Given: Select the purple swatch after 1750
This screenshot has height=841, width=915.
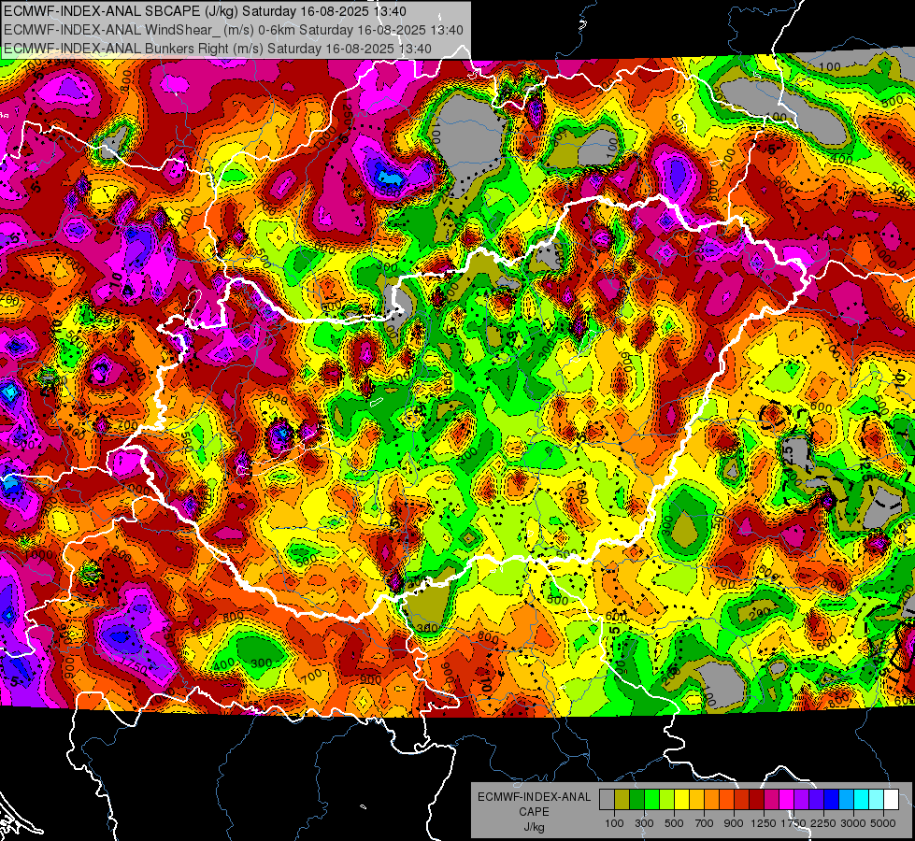Looking at the screenshot, I should pos(802,800).
